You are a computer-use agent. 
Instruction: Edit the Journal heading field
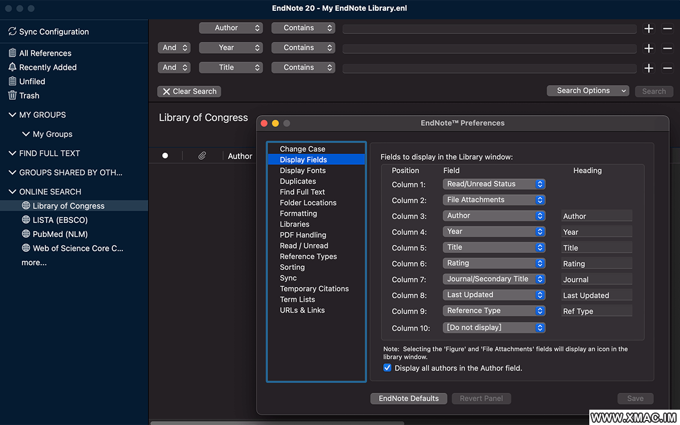[597, 279]
